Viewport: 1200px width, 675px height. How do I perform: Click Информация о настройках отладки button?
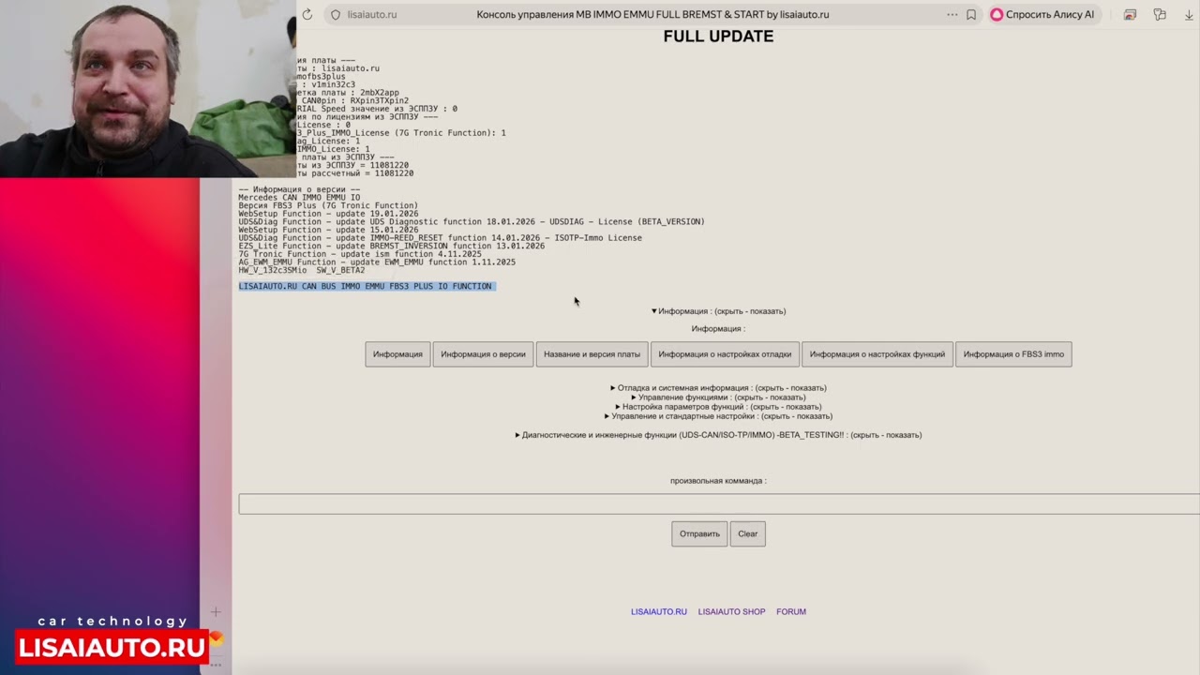(725, 354)
